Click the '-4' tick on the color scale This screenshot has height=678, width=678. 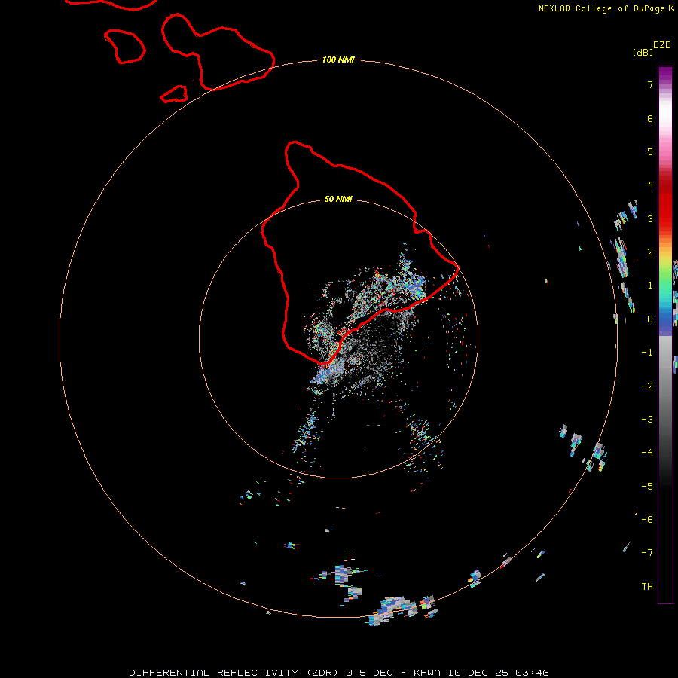tap(647, 452)
